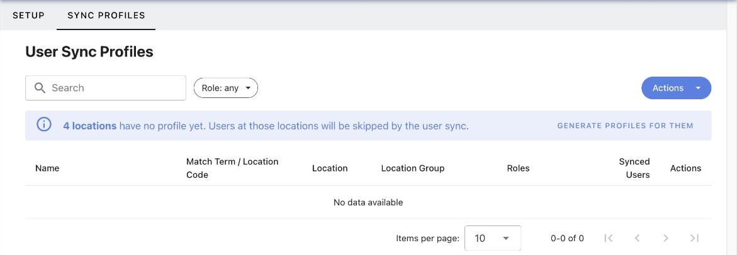Click the Location column header
Screen dimensions: 737x255
point(330,168)
